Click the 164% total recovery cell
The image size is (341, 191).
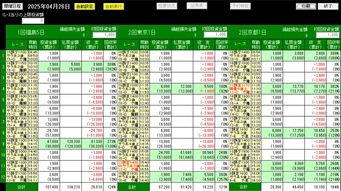click(x=333, y=187)
